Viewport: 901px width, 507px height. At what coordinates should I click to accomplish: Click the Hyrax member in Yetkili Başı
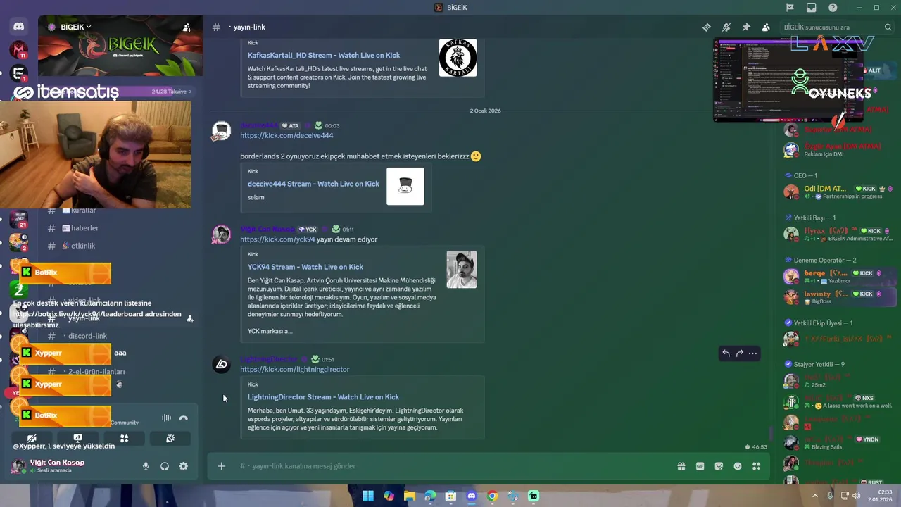point(839,234)
